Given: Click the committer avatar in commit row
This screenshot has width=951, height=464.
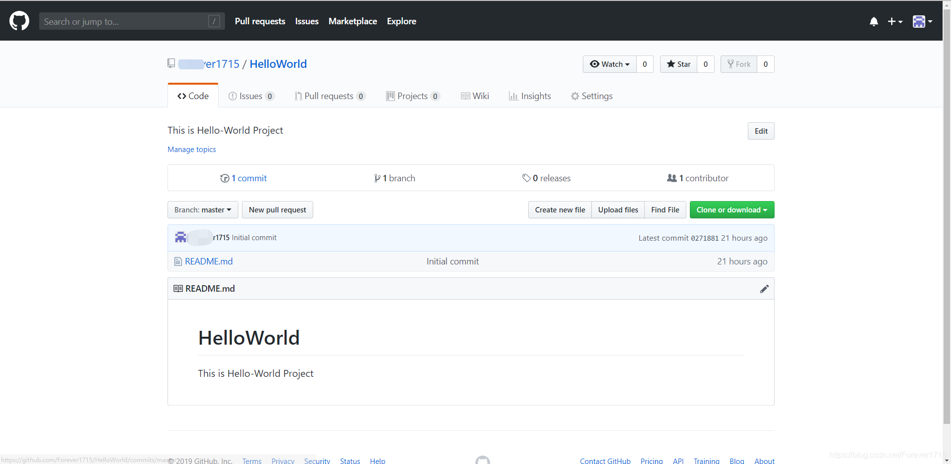Looking at the screenshot, I should coord(180,238).
